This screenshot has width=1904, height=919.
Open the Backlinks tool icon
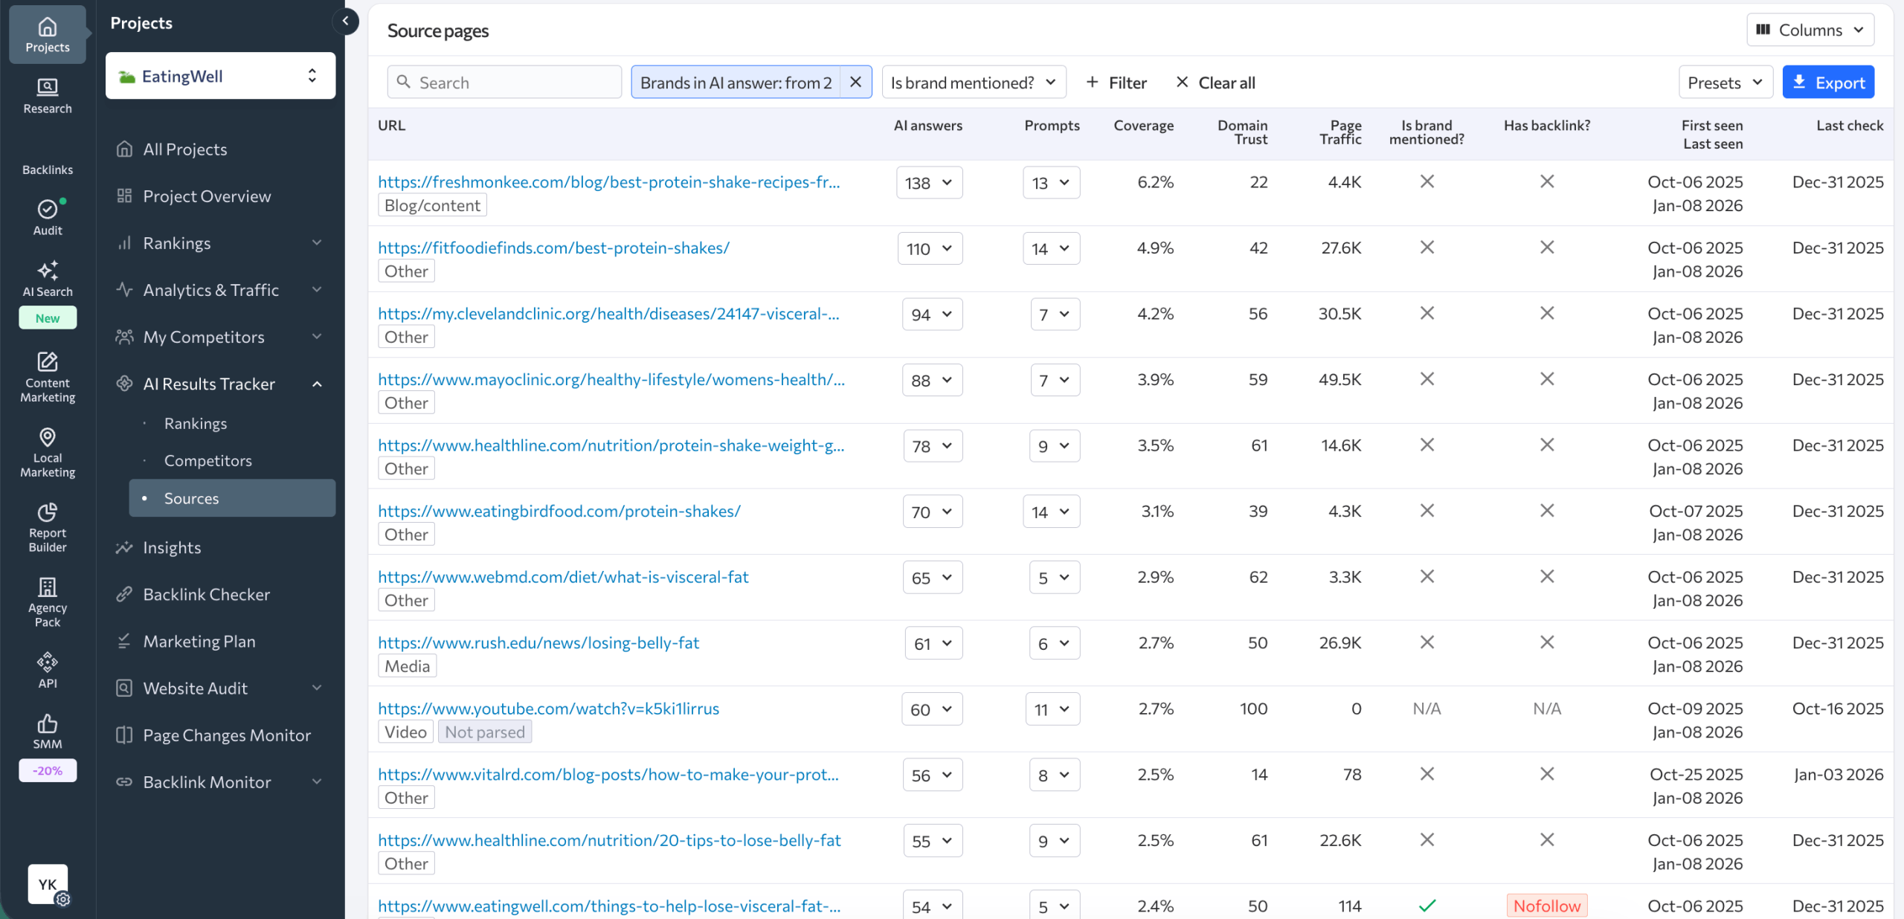tap(47, 156)
